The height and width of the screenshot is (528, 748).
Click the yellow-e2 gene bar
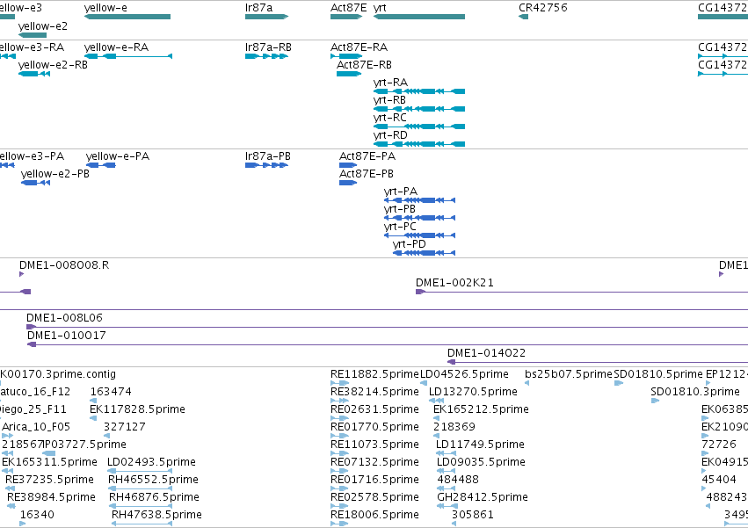(x=33, y=35)
